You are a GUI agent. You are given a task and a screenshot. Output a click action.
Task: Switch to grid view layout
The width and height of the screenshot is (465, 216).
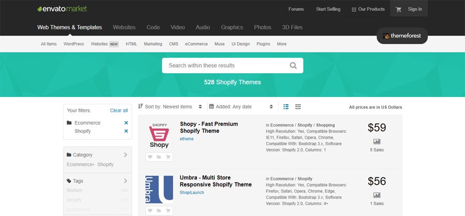(298, 107)
